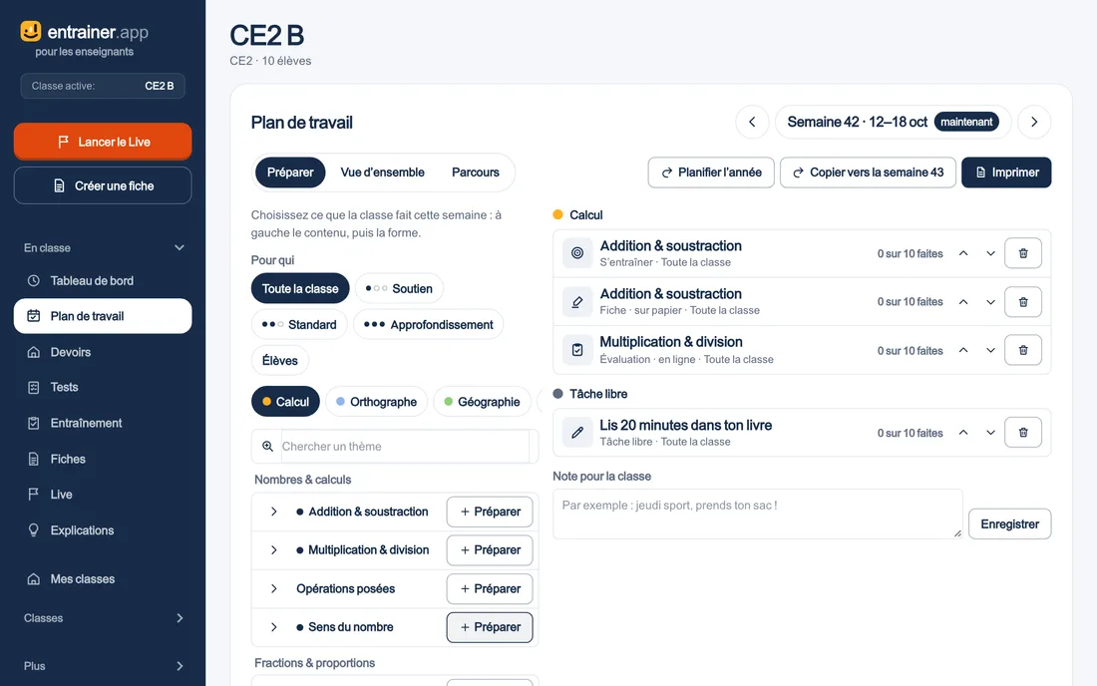Delete the Lis 20 minutes task
Screen dimensions: 1097x686
coord(1023,433)
